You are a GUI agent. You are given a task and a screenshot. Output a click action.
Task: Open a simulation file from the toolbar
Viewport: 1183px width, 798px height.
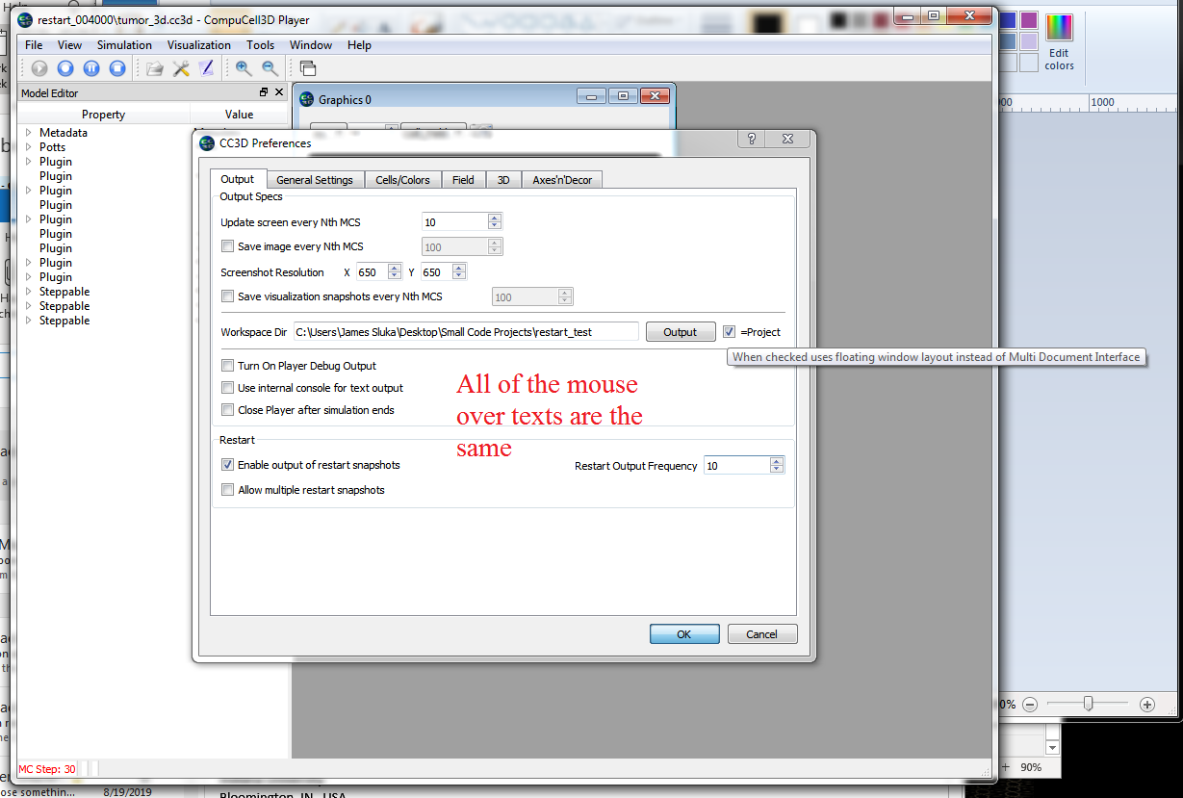coord(154,67)
